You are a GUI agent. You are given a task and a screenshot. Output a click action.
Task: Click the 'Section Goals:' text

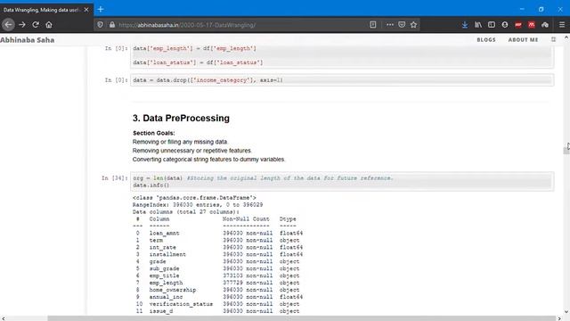[x=154, y=133]
